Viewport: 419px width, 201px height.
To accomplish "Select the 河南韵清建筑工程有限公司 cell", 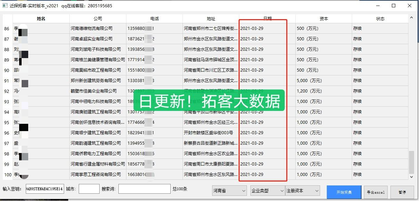I will click(98, 143).
